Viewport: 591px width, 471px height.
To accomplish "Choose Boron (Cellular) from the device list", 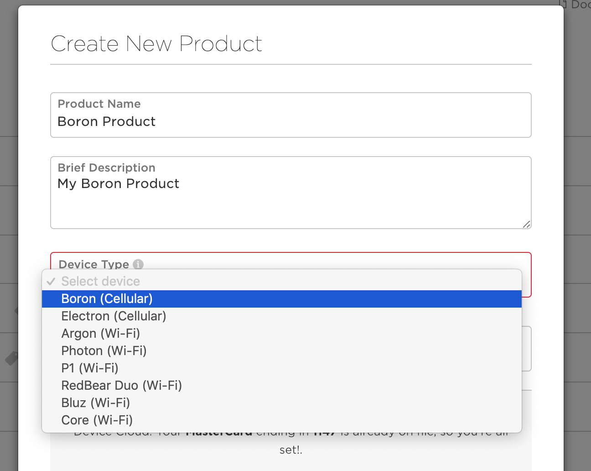I will point(107,299).
